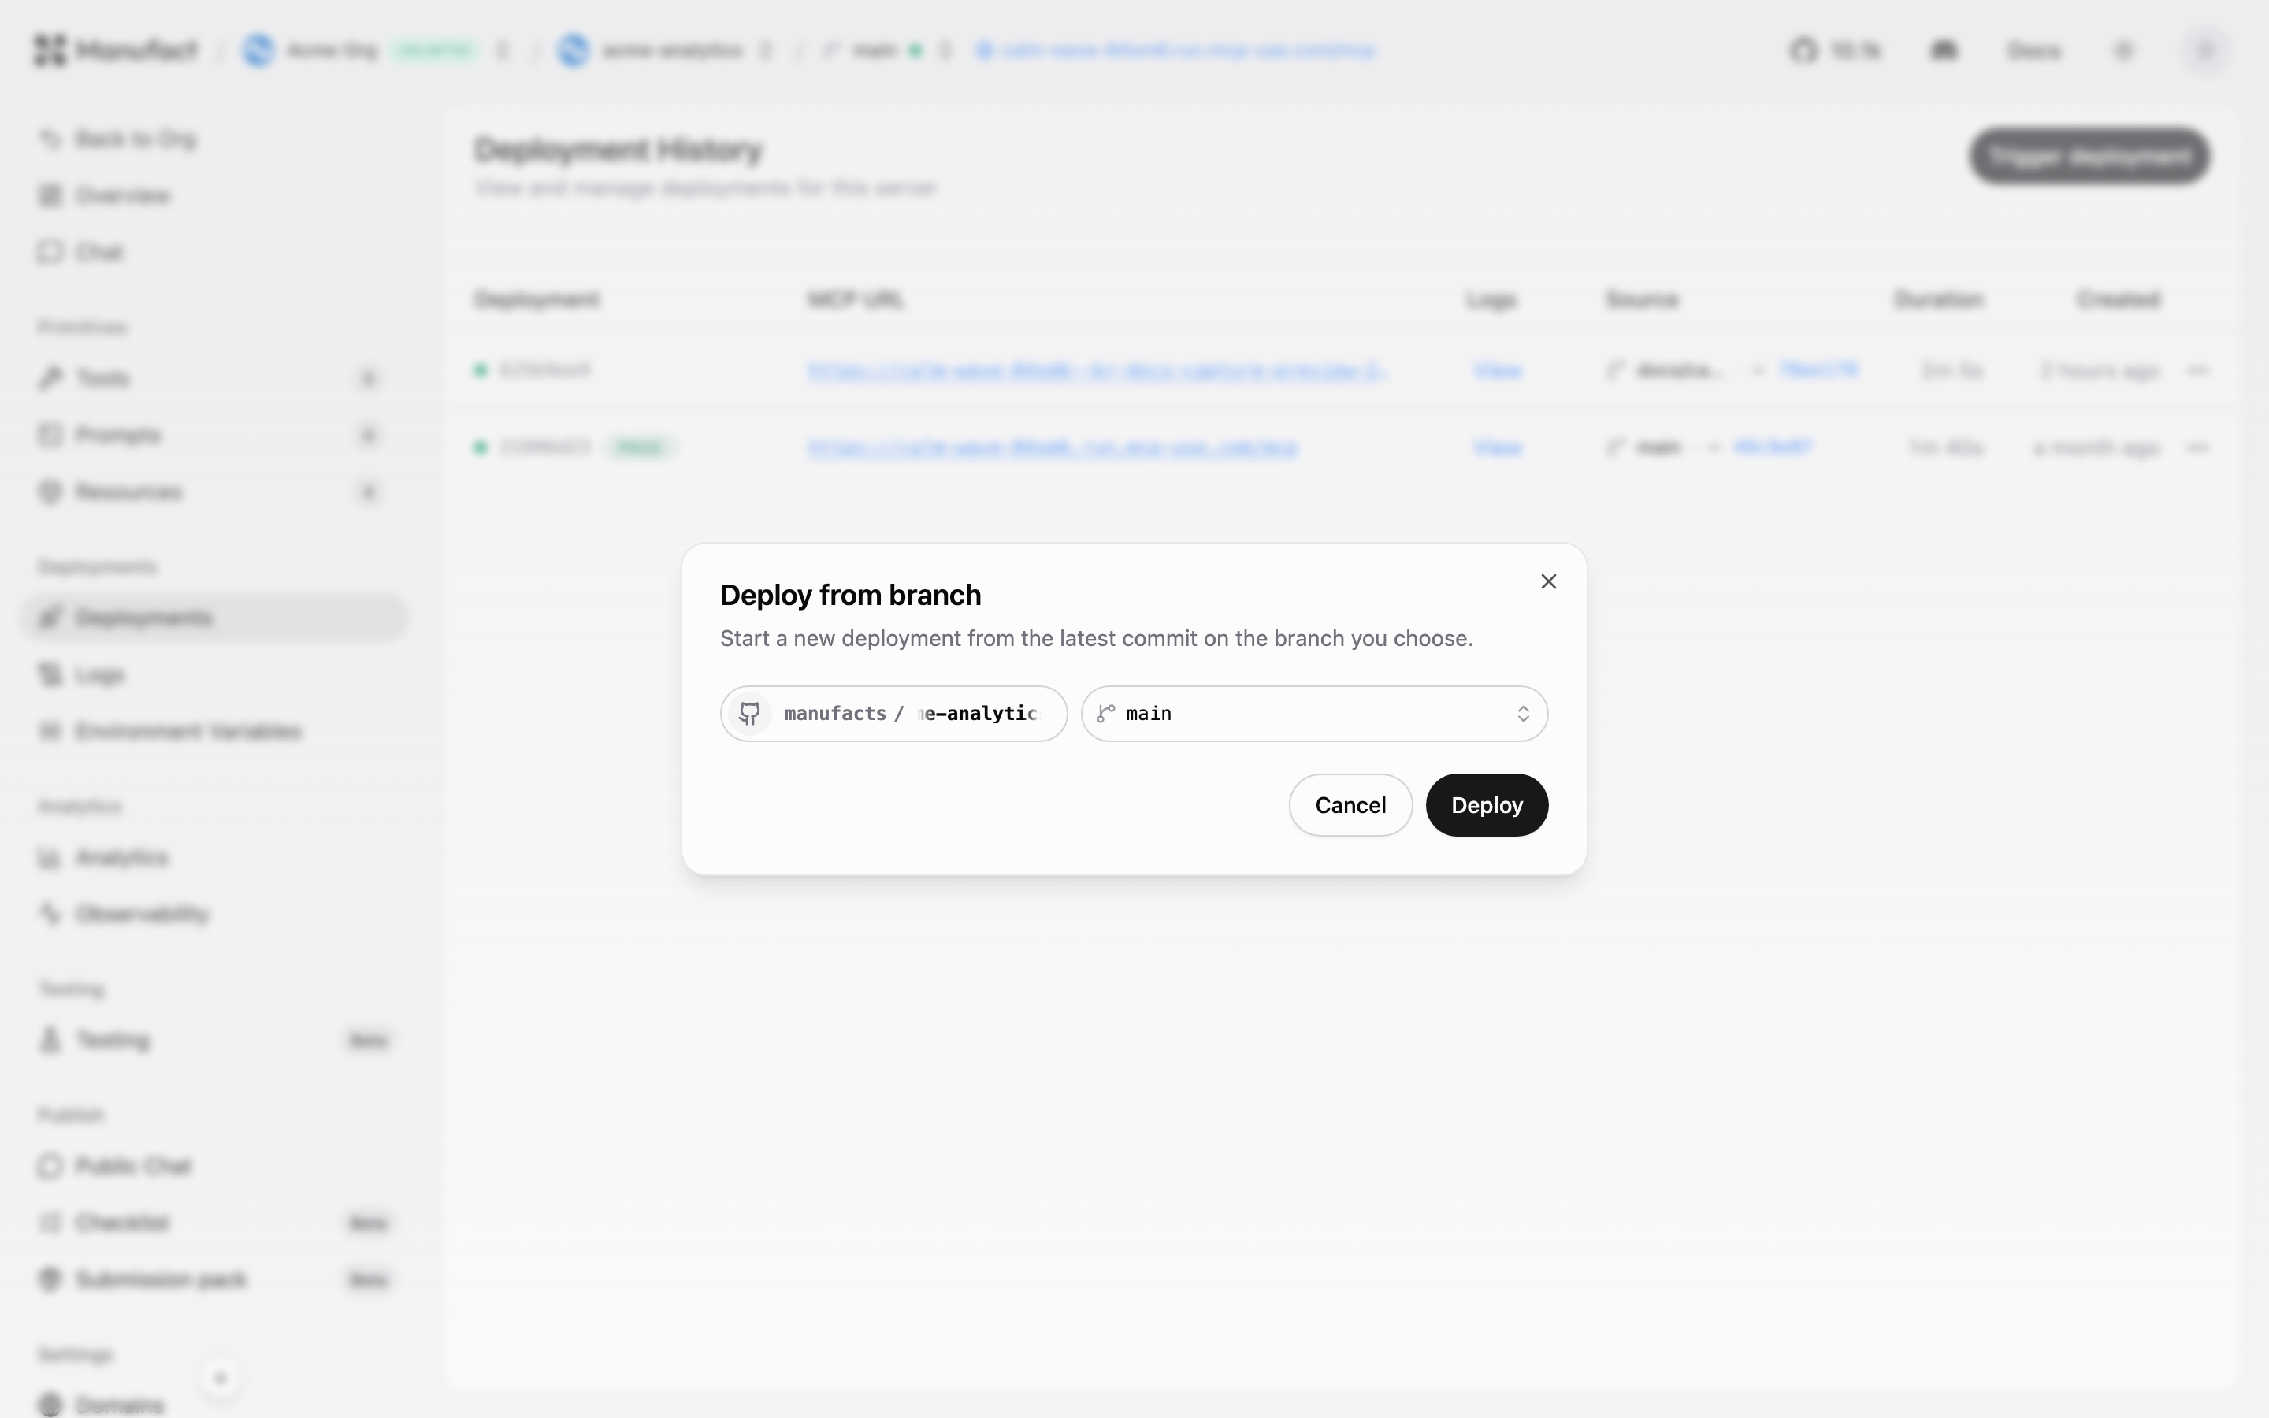This screenshot has width=2269, height=1418.
Task: Open Docs from the header
Action: click(x=2033, y=50)
